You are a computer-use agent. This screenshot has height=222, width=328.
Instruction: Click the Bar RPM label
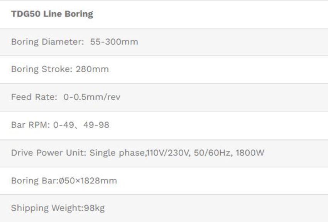coord(30,125)
